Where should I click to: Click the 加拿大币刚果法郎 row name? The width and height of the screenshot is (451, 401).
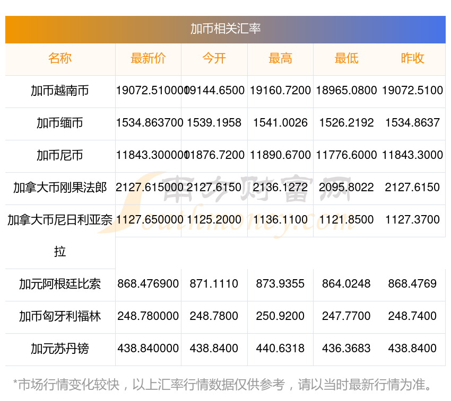pos(60,188)
